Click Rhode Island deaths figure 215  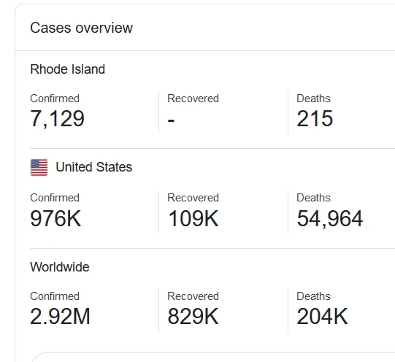point(315,118)
